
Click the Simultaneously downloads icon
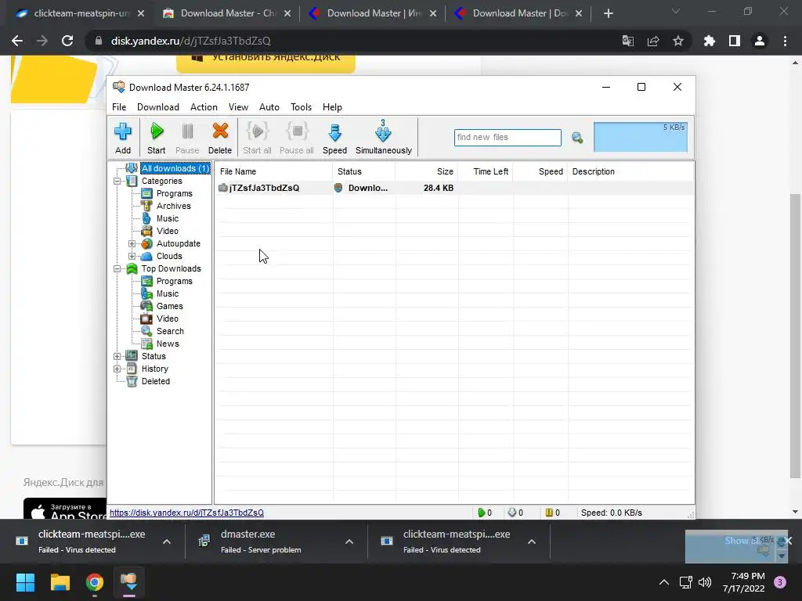pyautogui.click(x=383, y=138)
